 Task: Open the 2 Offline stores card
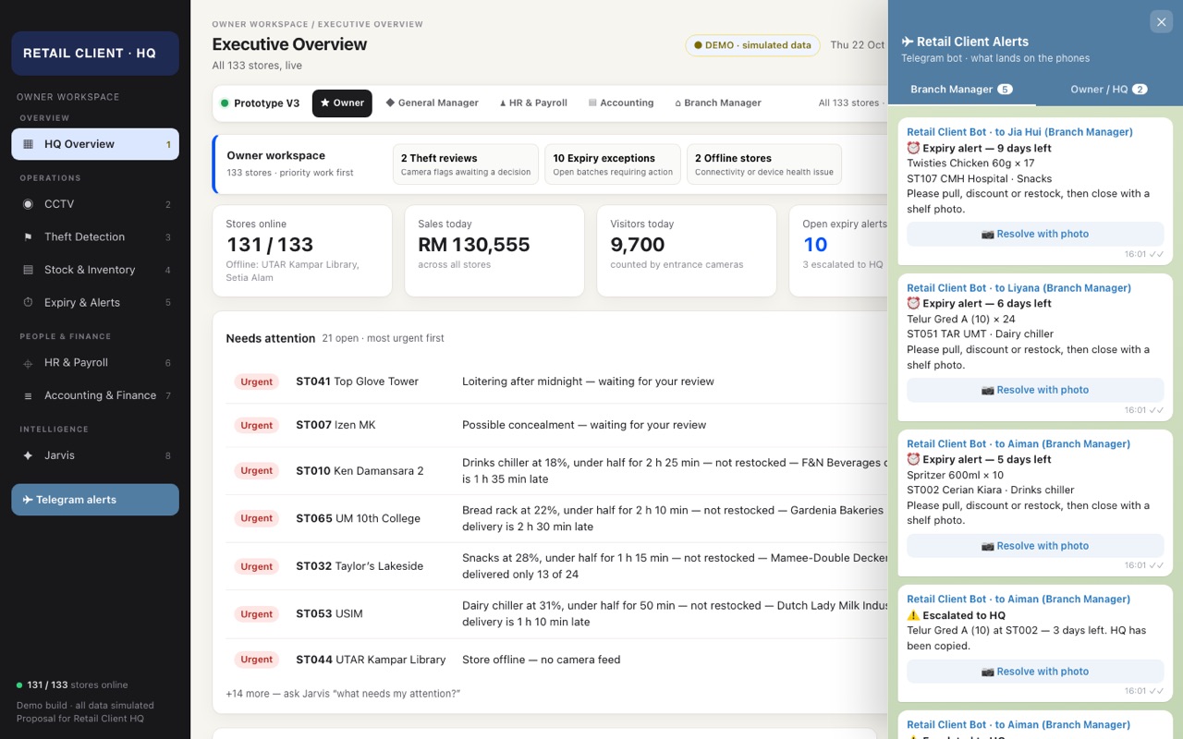pos(764,164)
